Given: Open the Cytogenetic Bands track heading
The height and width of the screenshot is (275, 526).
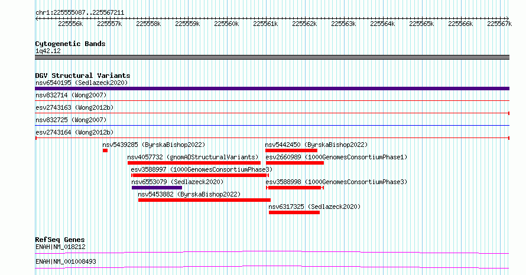Looking at the screenshot, I should pos(70,44).
